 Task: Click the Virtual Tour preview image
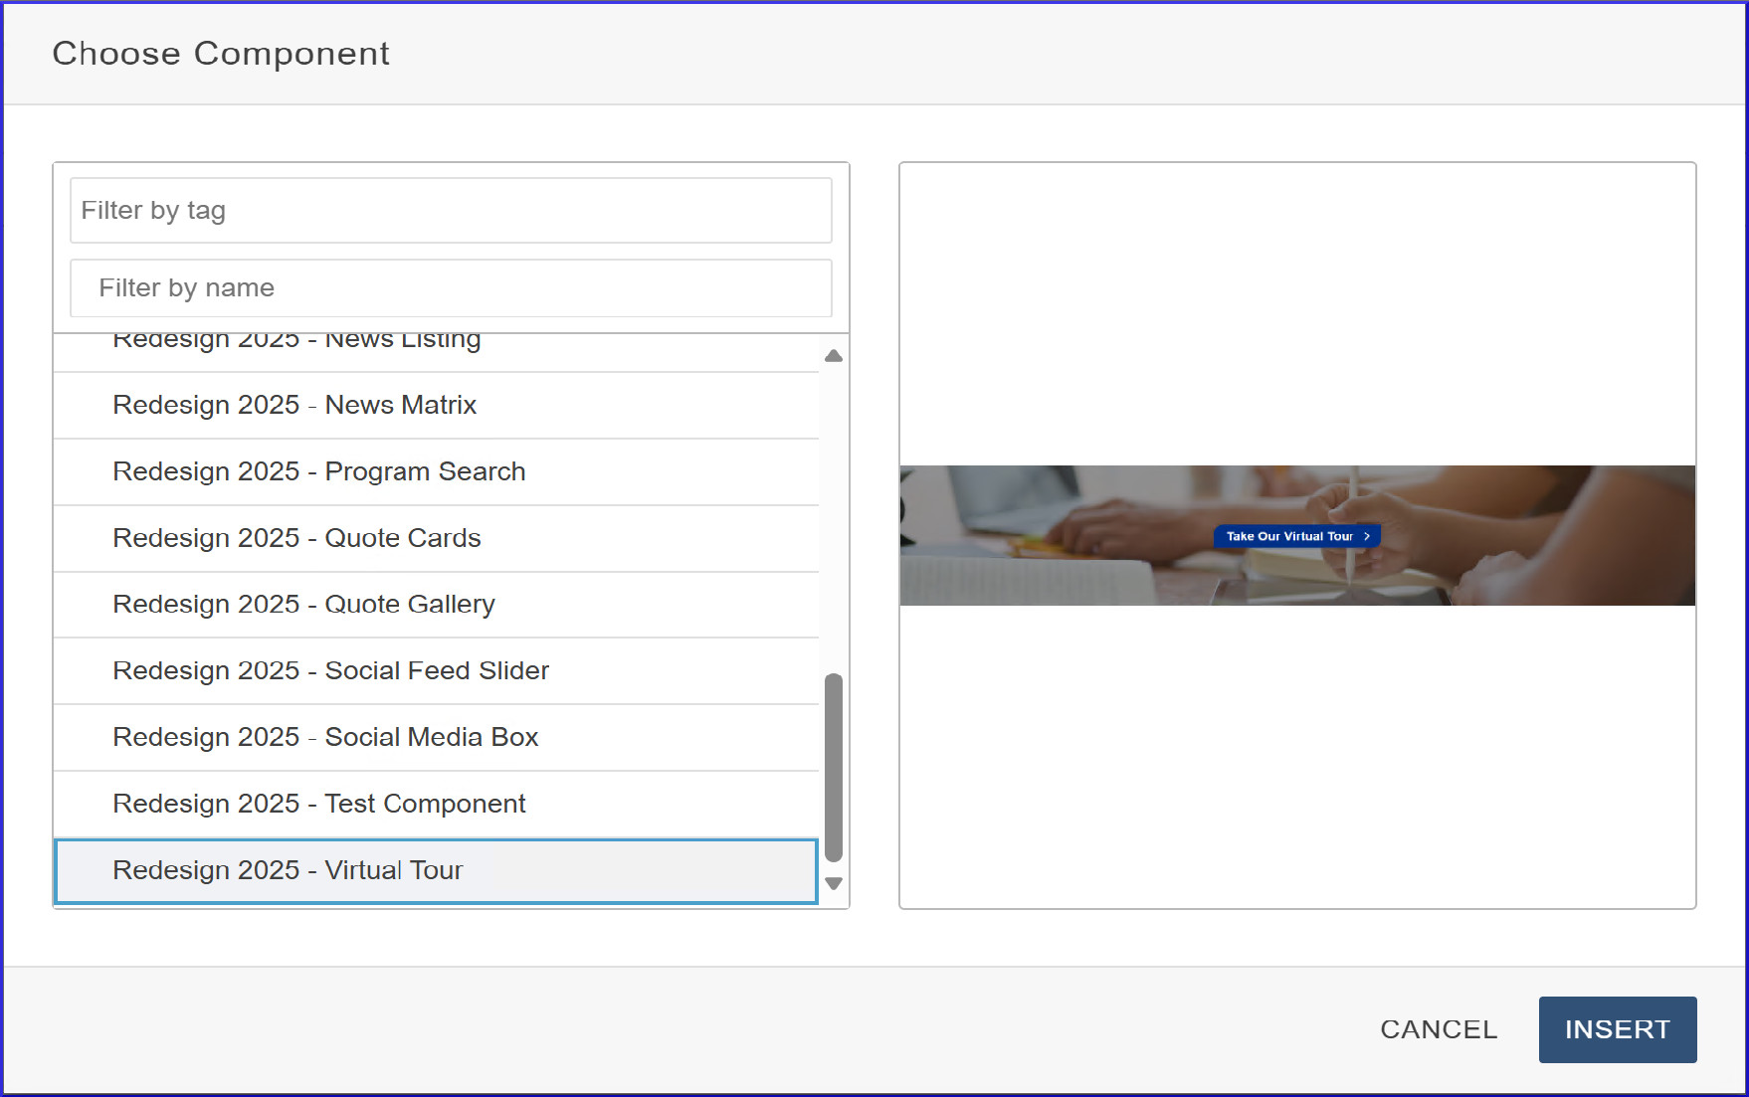tap(1055, 537)
